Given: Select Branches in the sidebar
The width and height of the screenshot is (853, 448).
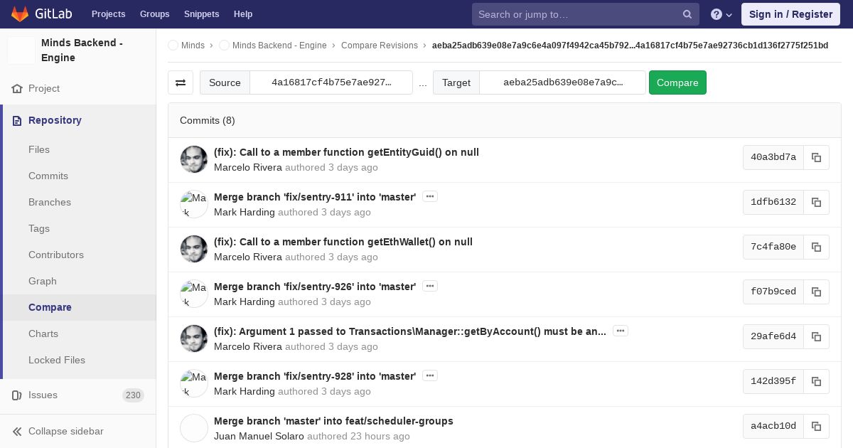Looking at the screenshot, I should pos(50,202).
